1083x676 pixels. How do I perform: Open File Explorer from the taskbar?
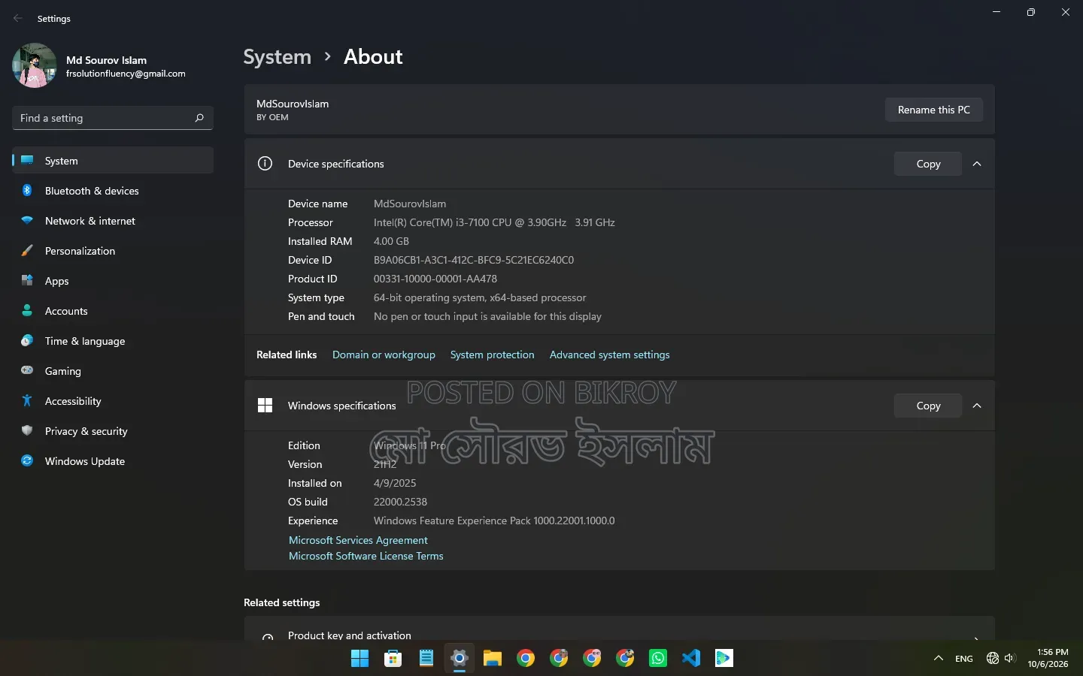pos(493,659)
